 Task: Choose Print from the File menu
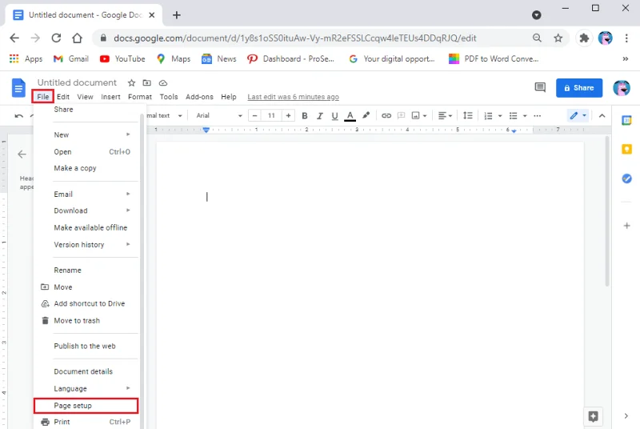point(86,422)
